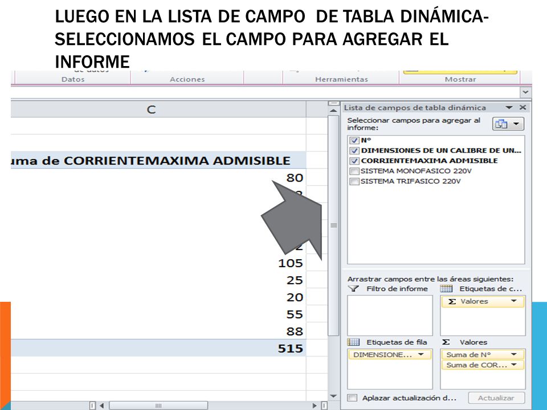547x410 pixels.
Task: Click horizontal scrollbar right arrow
Action: (x=315, y=405)
